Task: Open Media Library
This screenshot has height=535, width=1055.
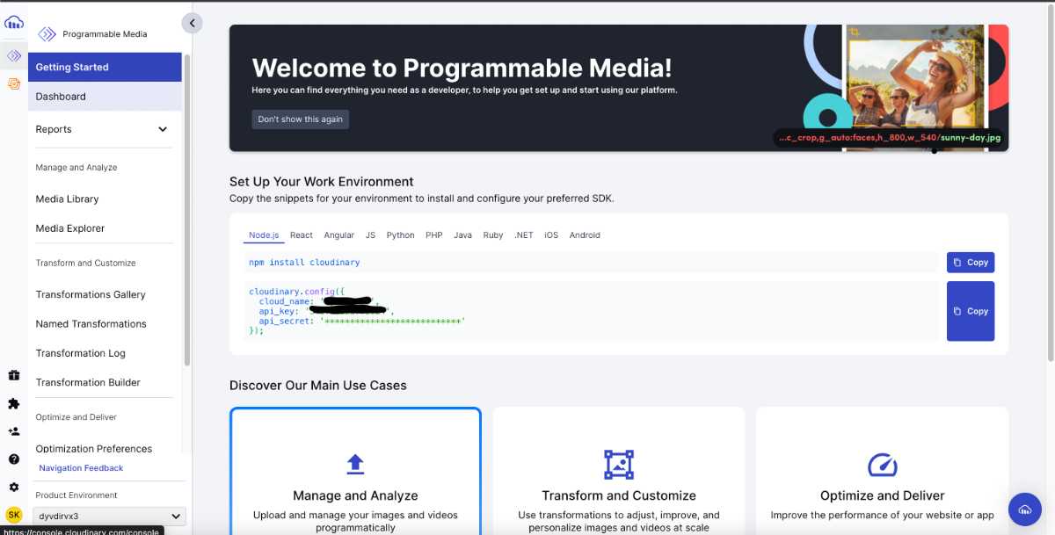Action: click(x=67, y=199)
